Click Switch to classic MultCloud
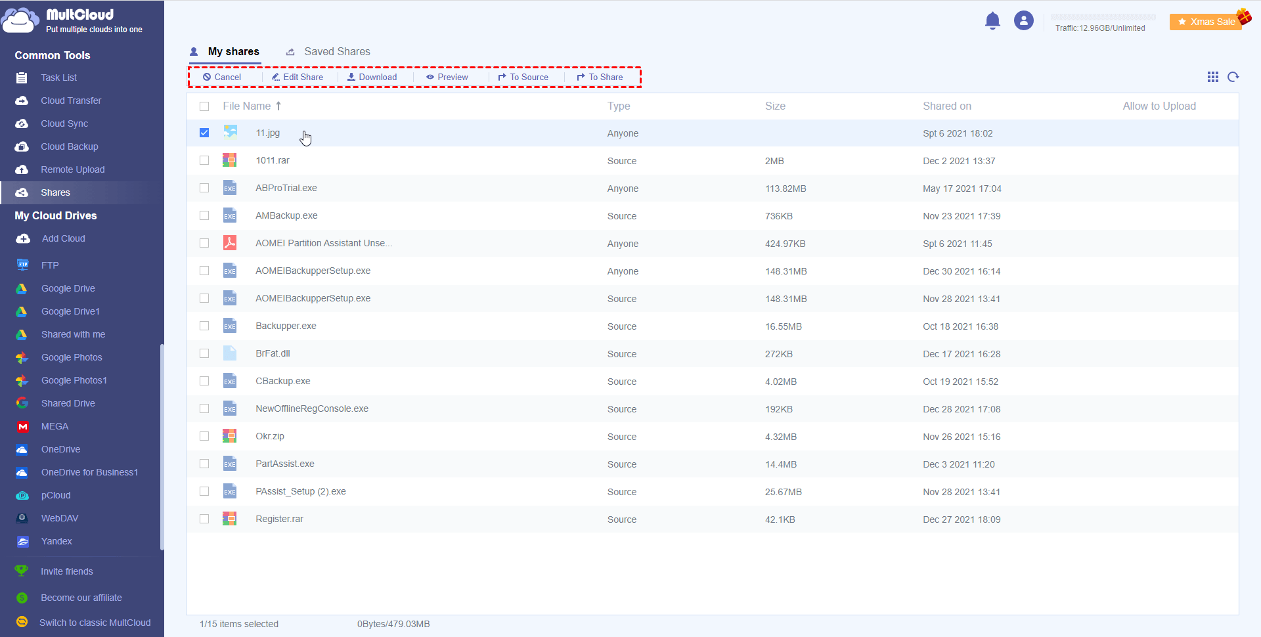 95,623
